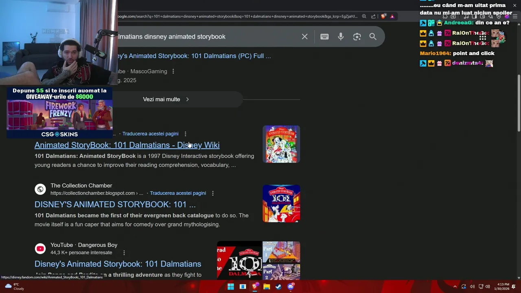Click the Brave Rewards triangle icon

392,16
